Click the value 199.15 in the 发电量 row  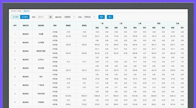[x=154, y=36]
